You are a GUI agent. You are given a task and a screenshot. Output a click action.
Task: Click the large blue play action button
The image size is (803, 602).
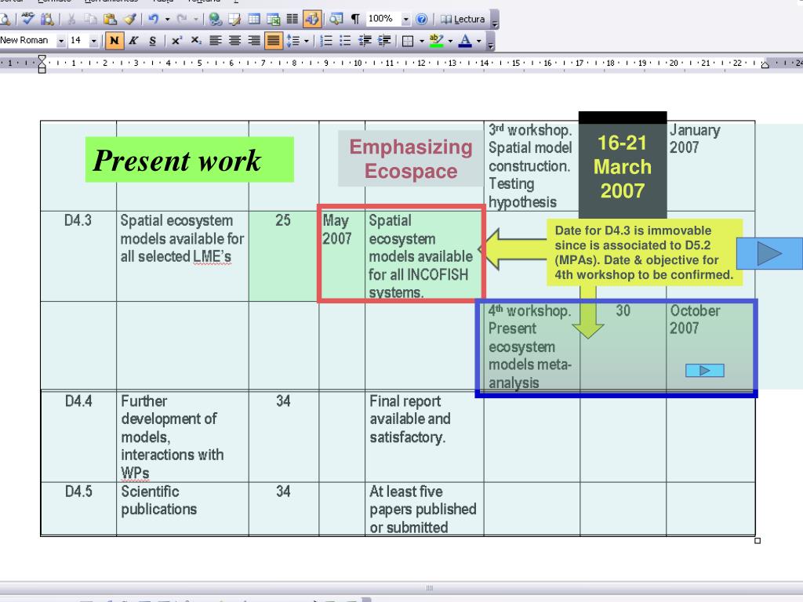point(770,253)
